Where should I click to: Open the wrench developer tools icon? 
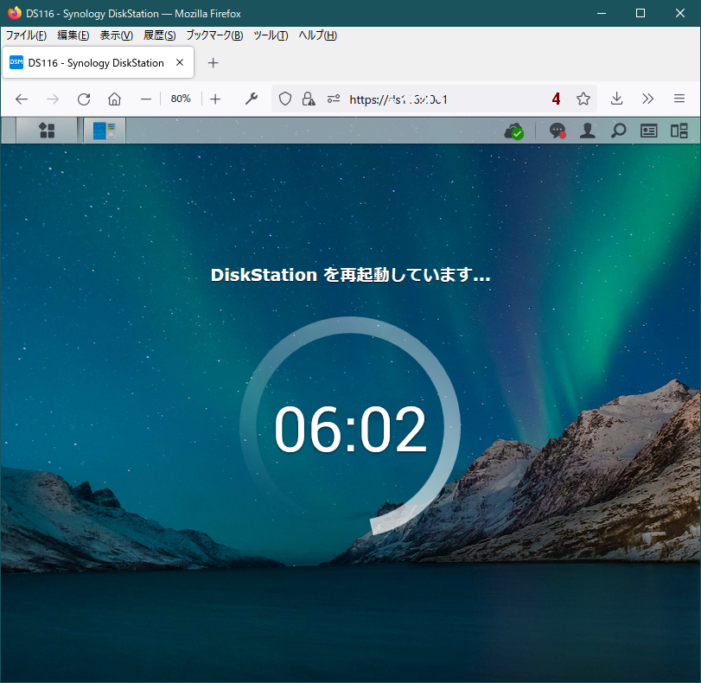coord(252,99)
